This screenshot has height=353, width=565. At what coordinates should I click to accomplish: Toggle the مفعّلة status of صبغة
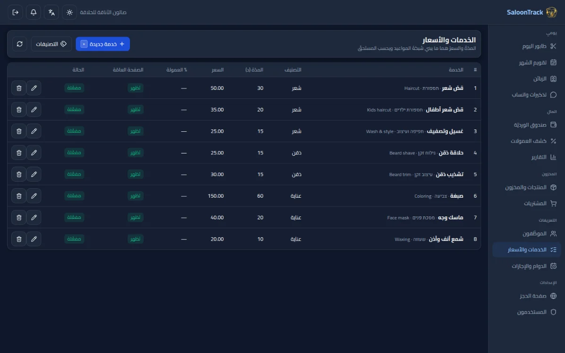point(74,196)
